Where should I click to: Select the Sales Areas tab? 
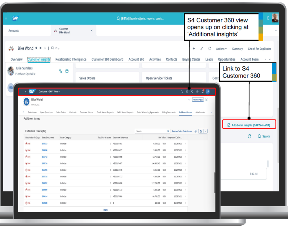32,112
